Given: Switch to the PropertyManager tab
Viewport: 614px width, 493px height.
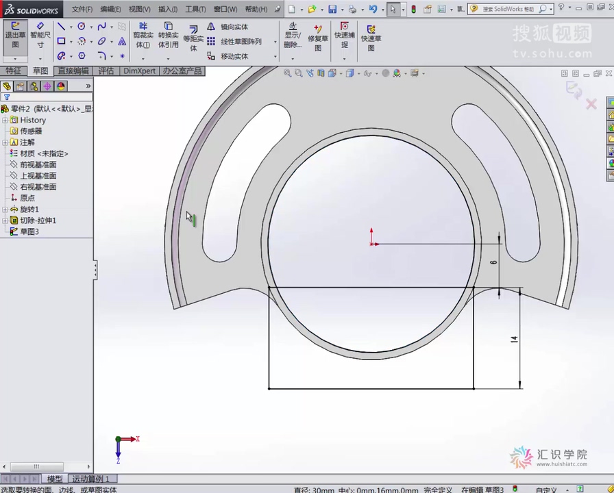Looking at the screenshot, I should 20,86.
